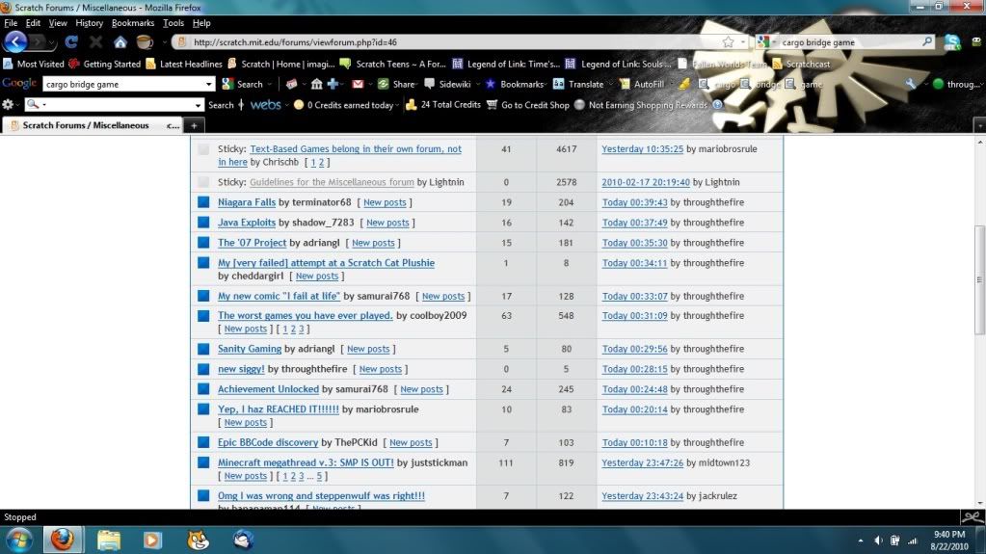Open Thunderbird from the Windows taskbar
This screenshot has width=986, height=554.
(243, 540)
